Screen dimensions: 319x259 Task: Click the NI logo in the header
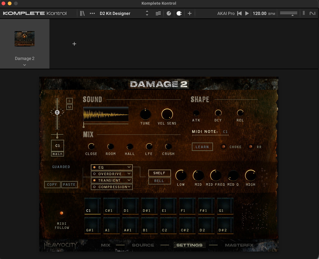click(312, 13)
